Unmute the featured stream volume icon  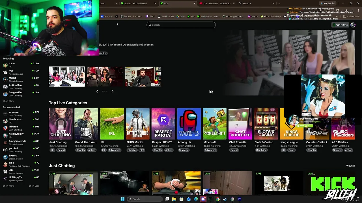(x=211, y=92)
